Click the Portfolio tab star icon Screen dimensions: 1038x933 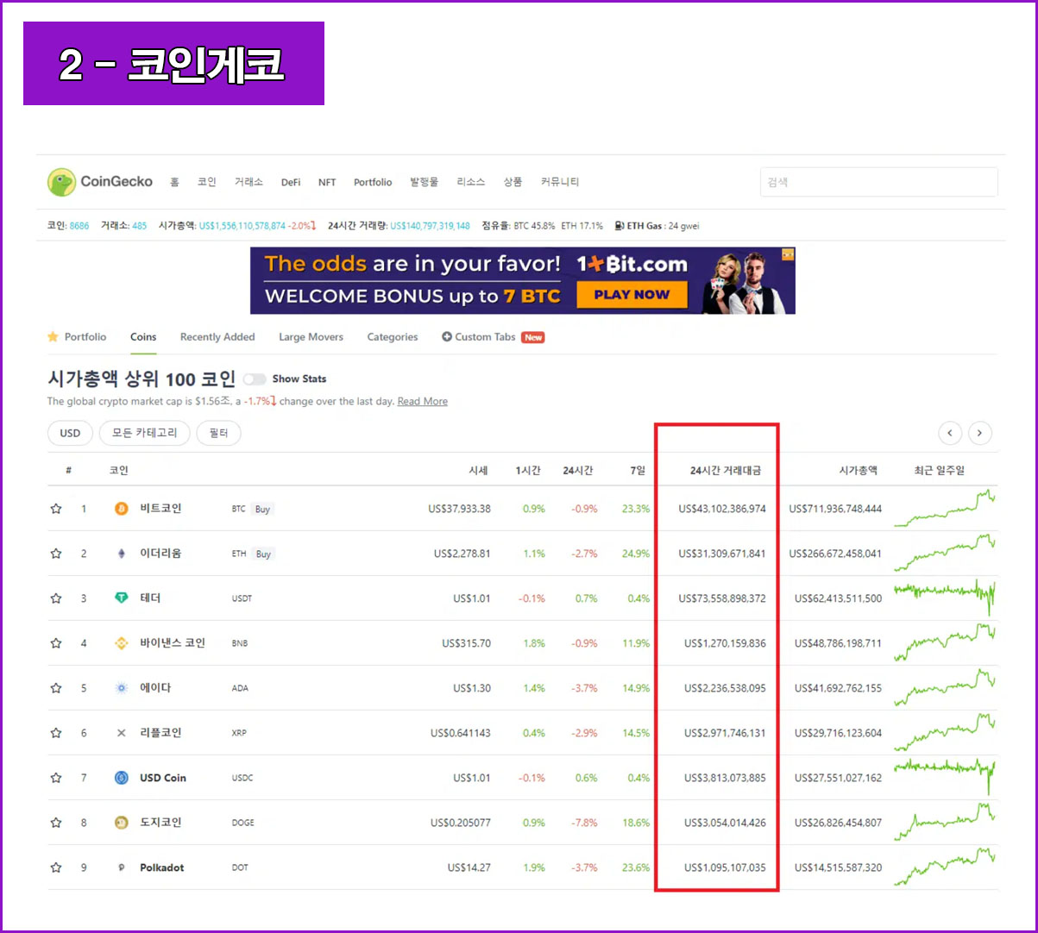(53, 336)
